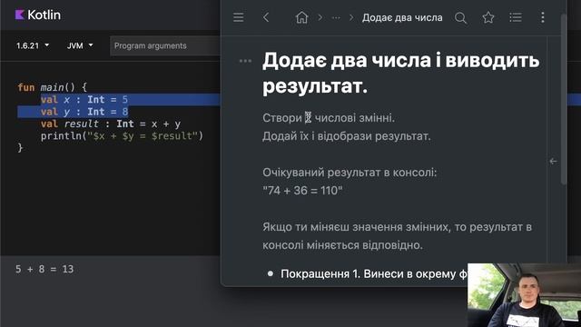
Task: Click text 'Очікуваний результат в консолі:'
Action: point(350,173)
